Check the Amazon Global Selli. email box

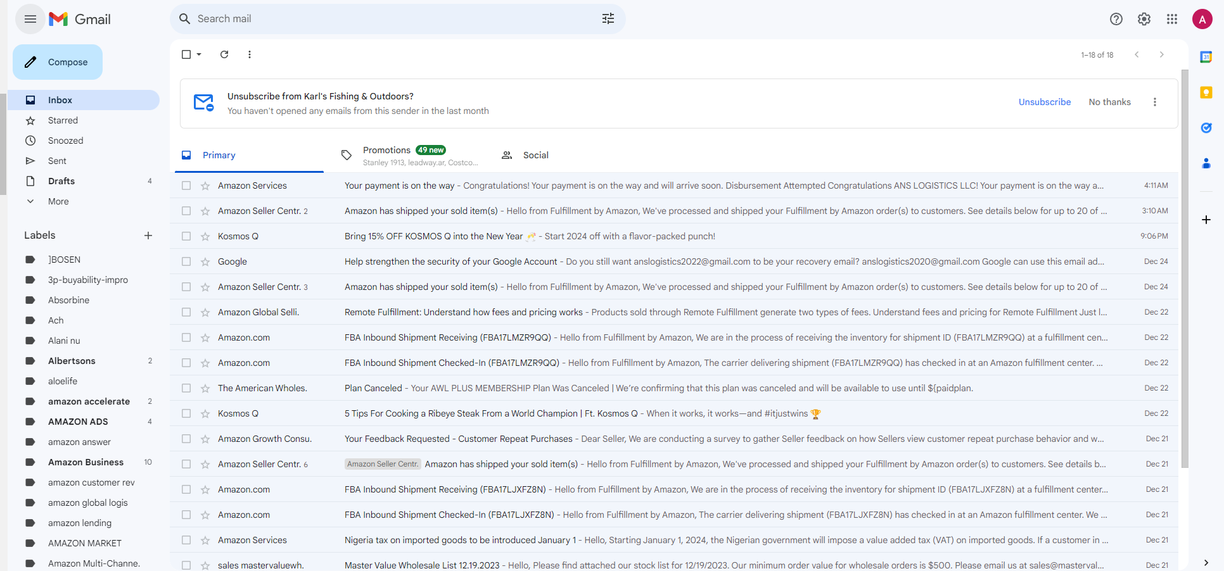click(x=186, y=312)
